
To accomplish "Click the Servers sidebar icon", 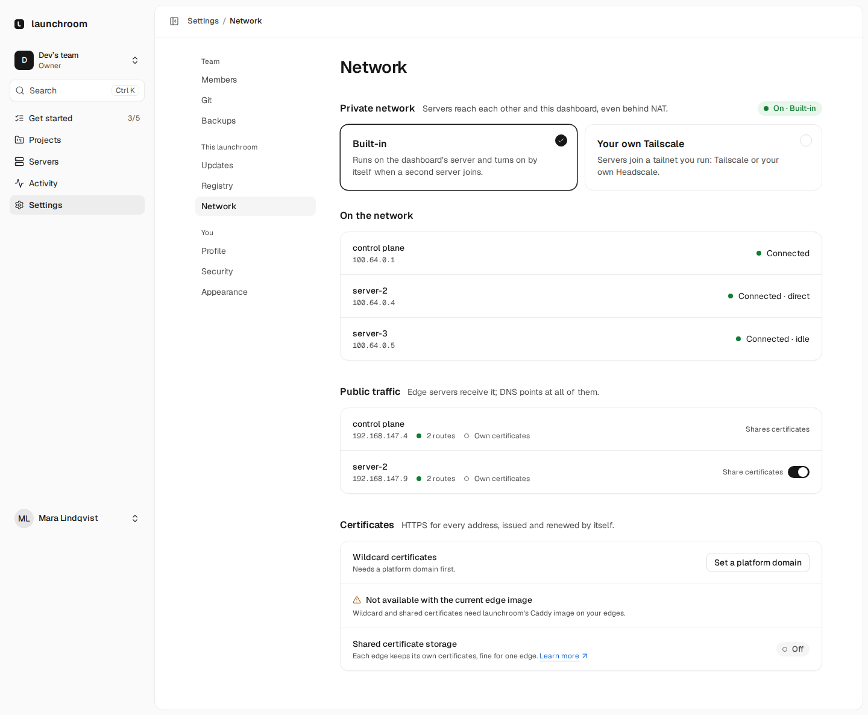I will (19, 162).
